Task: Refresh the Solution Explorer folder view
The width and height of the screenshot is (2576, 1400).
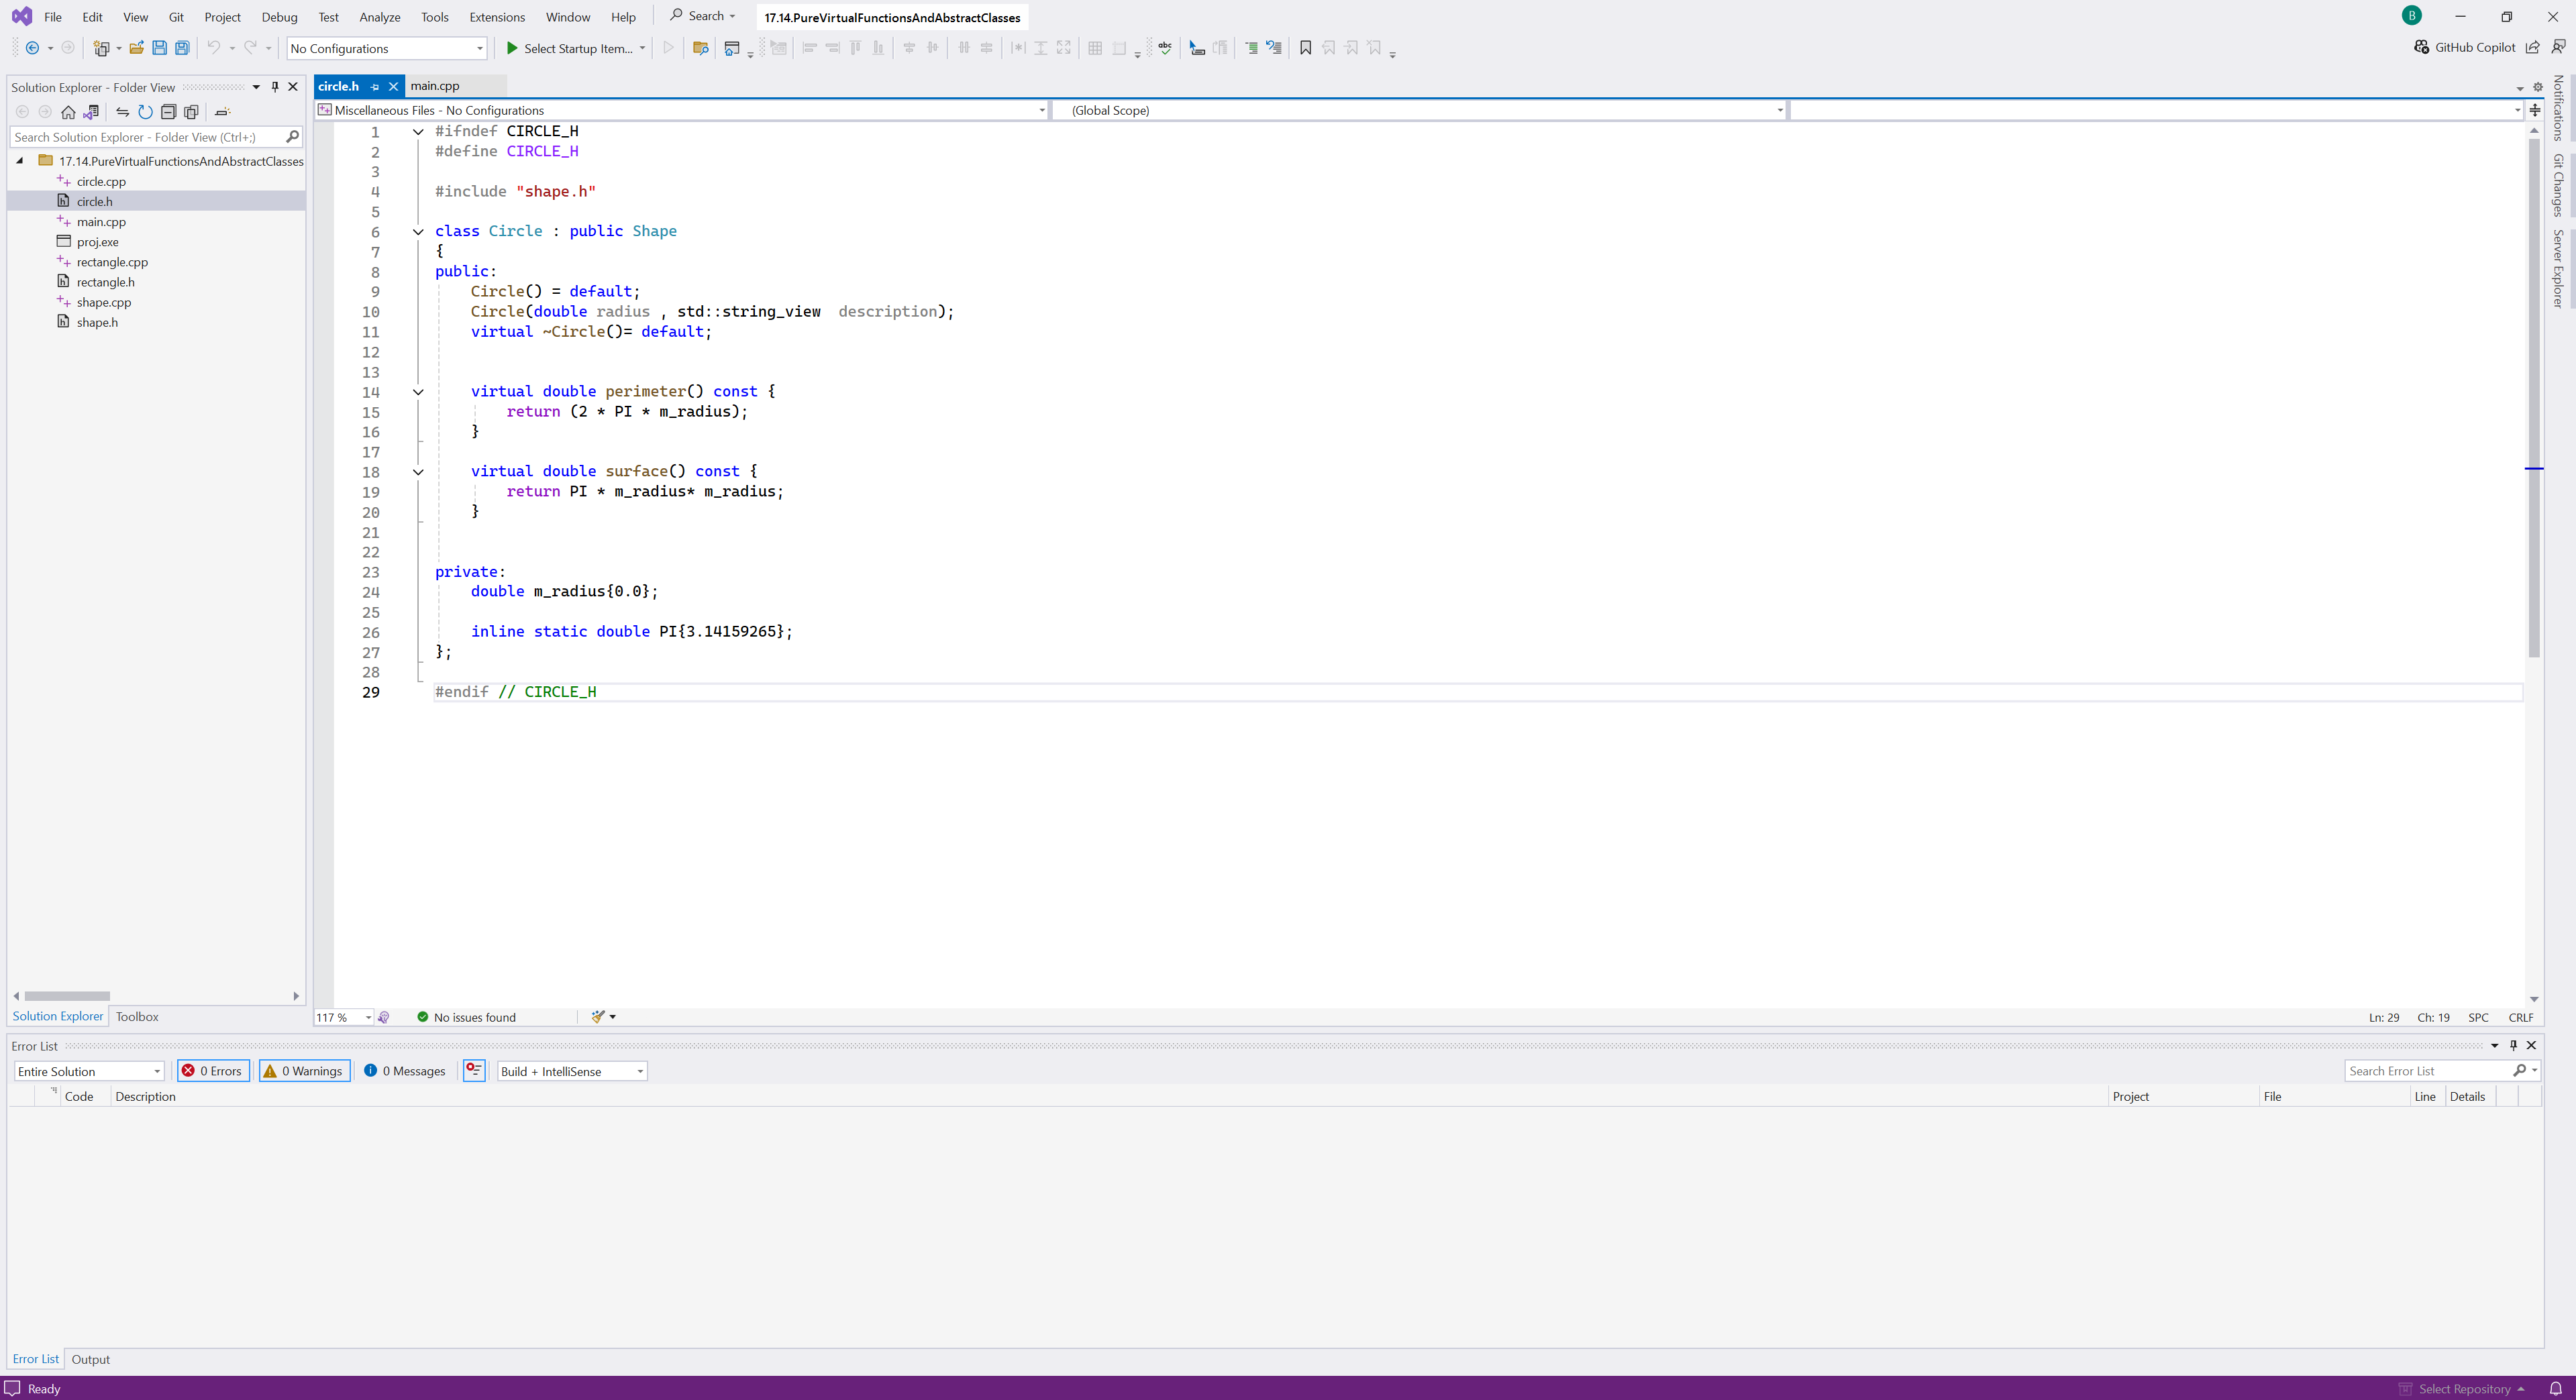Action: coord(145,112)
